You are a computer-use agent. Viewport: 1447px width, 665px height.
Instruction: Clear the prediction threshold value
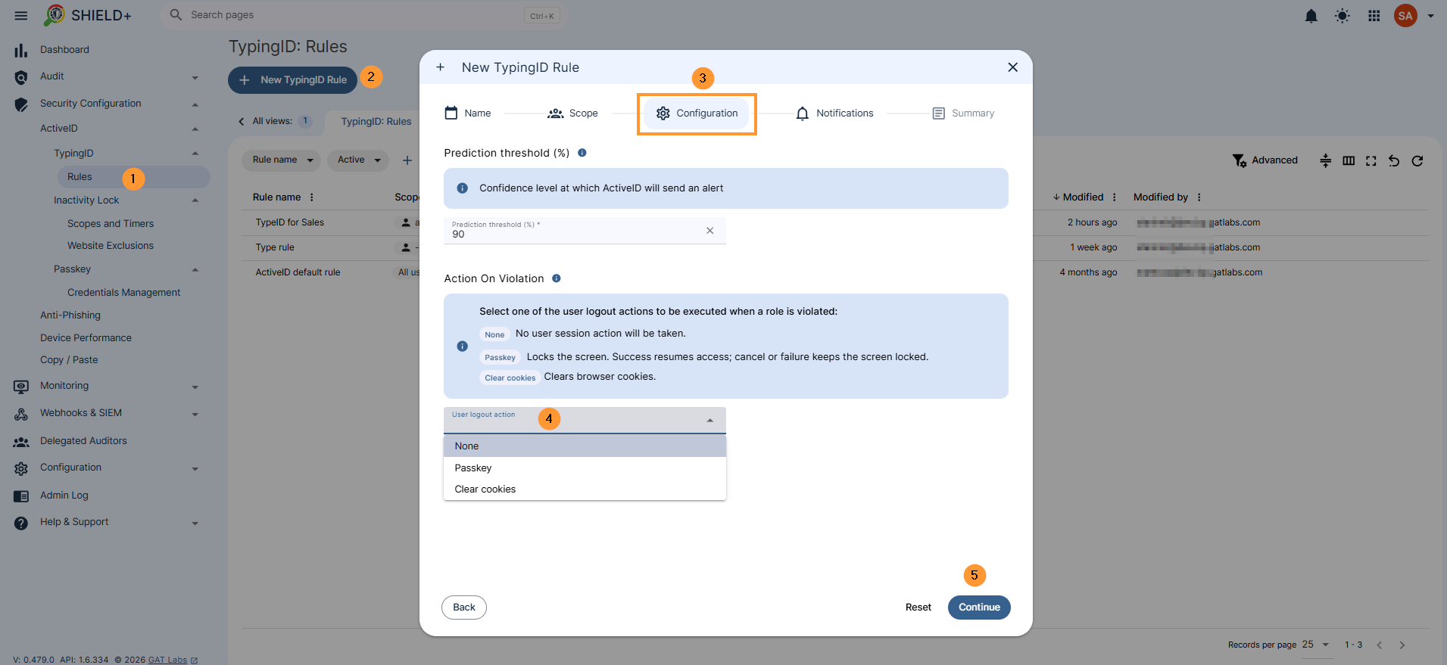click(x=710, y=231)
